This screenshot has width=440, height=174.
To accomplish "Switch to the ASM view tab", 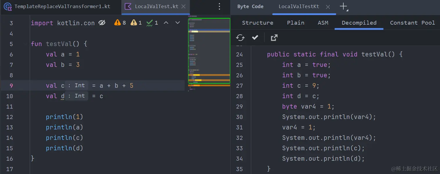I will [323, 23].
